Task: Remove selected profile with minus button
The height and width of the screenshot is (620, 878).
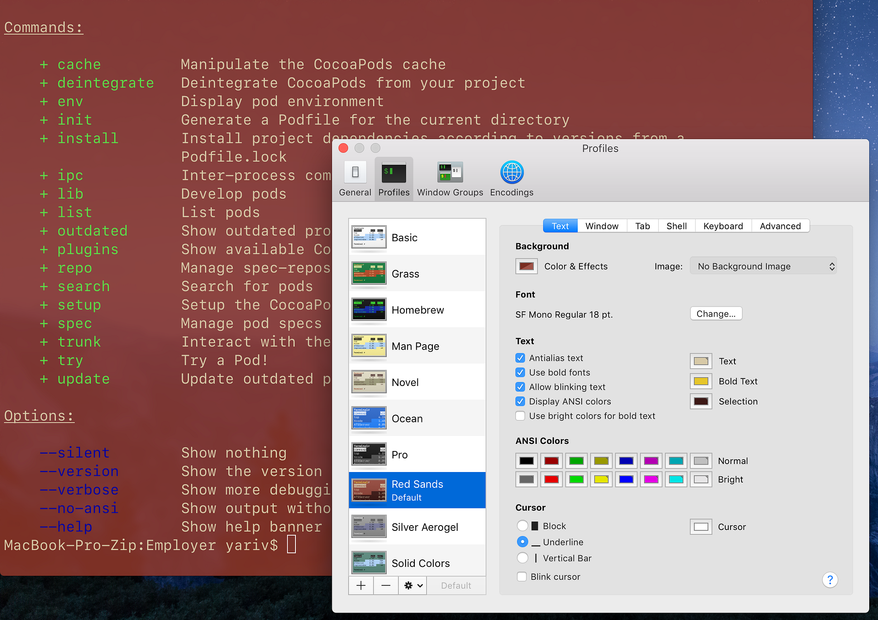Action: (x=386, y=585)
